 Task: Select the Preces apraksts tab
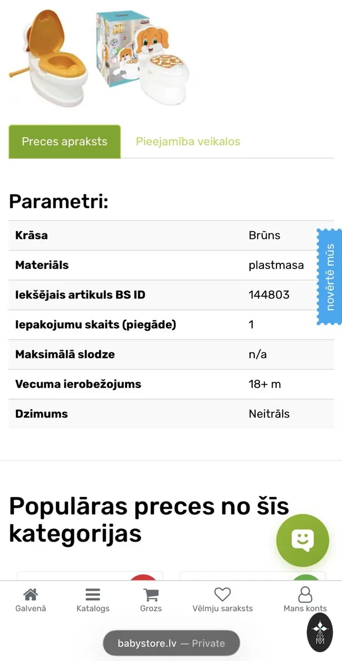click(x=64, y=142)
